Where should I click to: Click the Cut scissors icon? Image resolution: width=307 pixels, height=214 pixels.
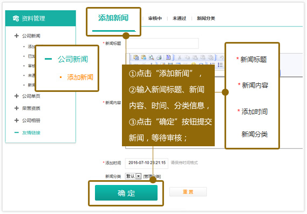180,58
